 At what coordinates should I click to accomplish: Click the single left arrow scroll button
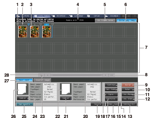coord(48,75)
